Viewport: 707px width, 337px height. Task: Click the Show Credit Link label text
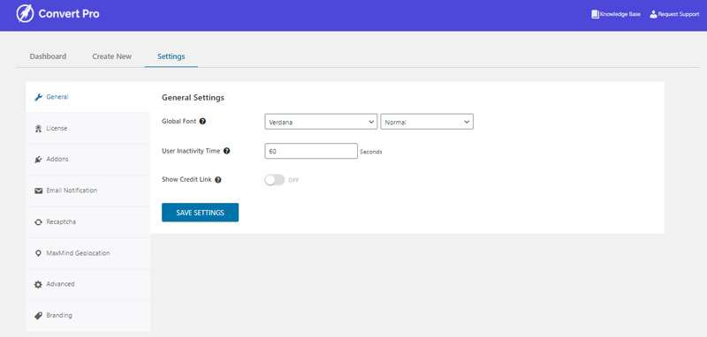pyautogui.click(x=187, y=179)
